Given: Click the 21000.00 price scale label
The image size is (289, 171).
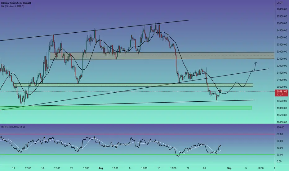Looking at the screenshot, I should pos(282,80).
